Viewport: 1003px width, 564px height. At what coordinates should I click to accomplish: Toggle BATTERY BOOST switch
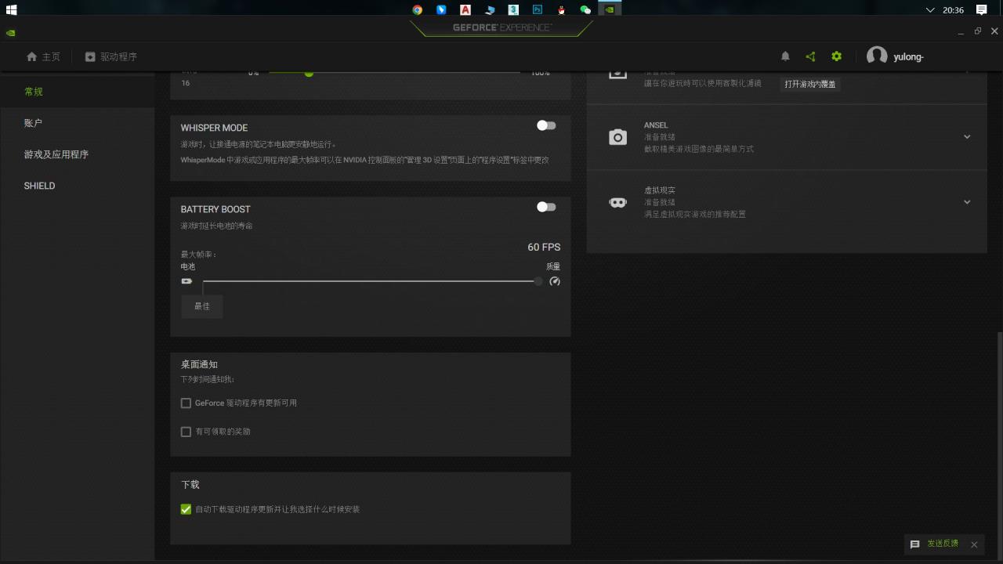tap(546, 207)
